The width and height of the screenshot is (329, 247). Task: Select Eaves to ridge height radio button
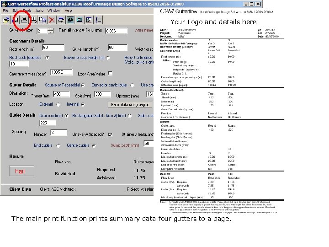pos(108,58)
